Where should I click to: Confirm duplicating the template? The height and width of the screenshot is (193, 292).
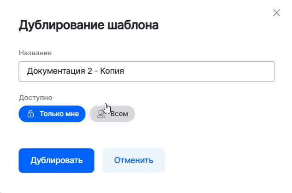pyautogui.click(x=56, y=161)
